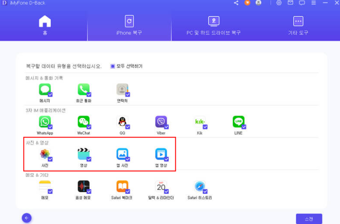Uncheck the 연락처 checkbox
This screenshot has width=340, height=224.
coord(128,94)
